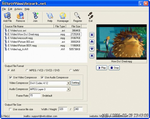150x119 pixels.
Task: Click the film icon beside xyj_A.AVI
Action: pos(6,49)
